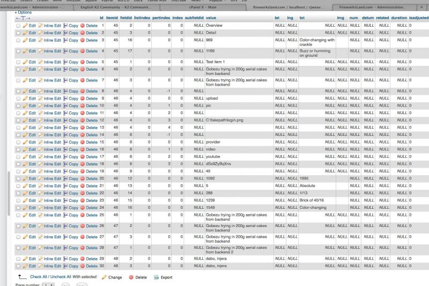Screen dimensions: 429x286
Task: Tick the checkbox for row id 1
Action: tap(18, 26)
